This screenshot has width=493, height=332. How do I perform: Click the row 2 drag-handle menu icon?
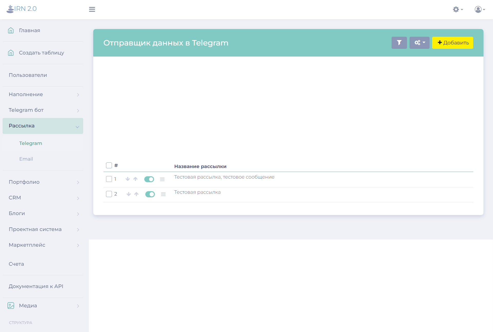pyautogui.click(x=163, y=194)
